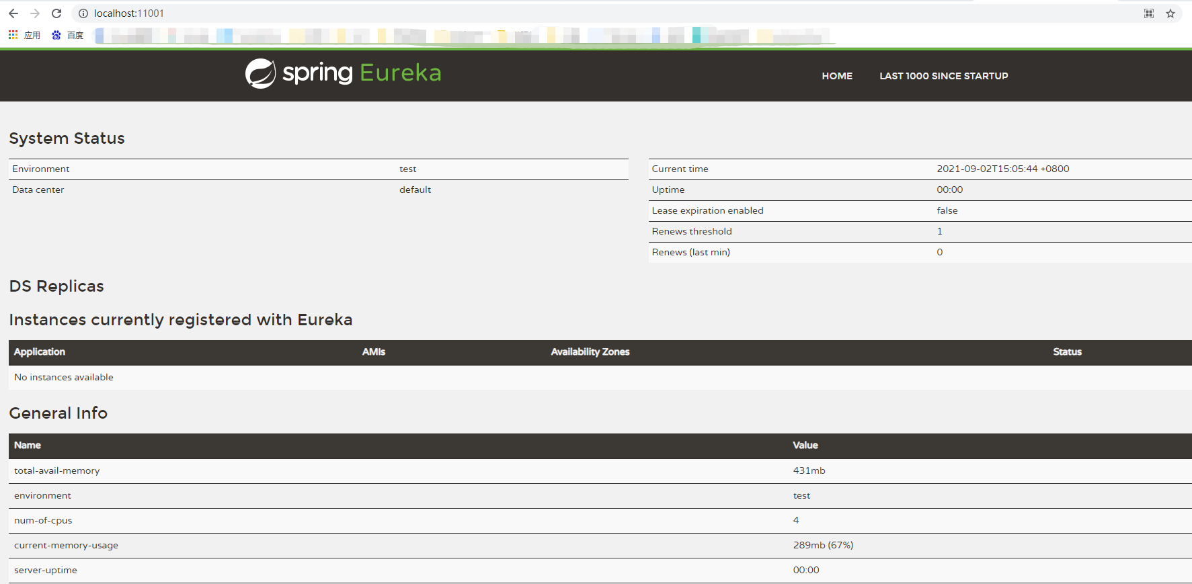Open the HOME navigation item

click(837, 76)
